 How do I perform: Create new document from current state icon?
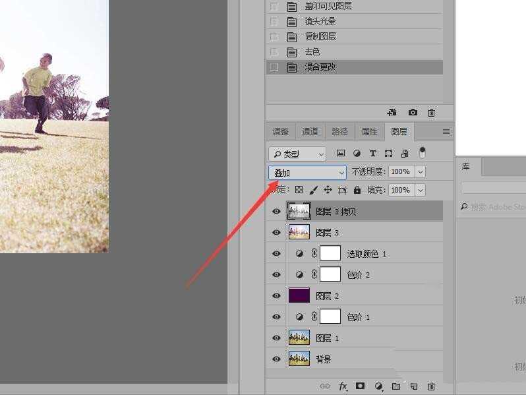pyautogui.click(x=392, y=112)
